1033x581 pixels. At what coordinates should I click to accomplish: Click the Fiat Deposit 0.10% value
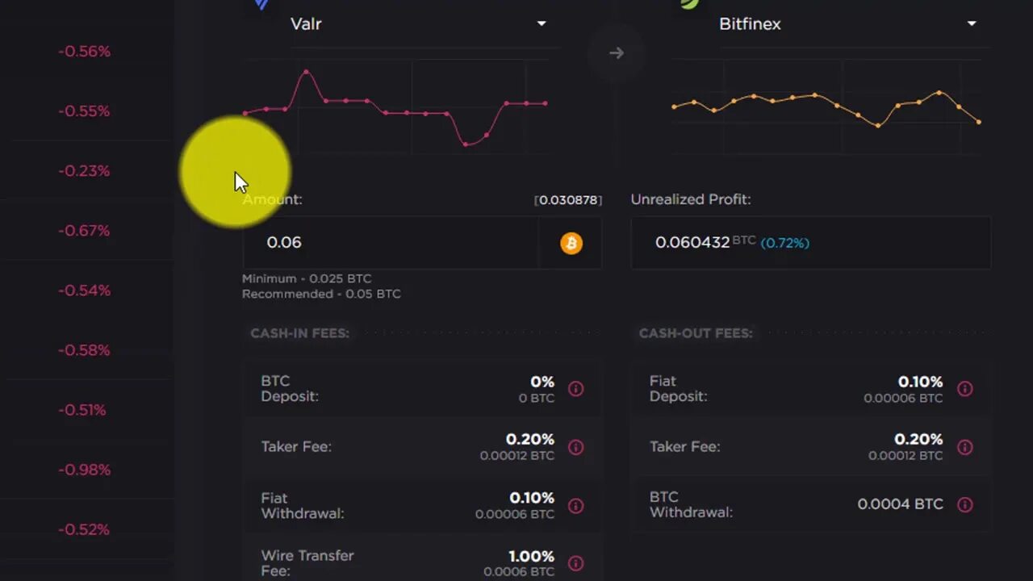click(x=920, y=382)
